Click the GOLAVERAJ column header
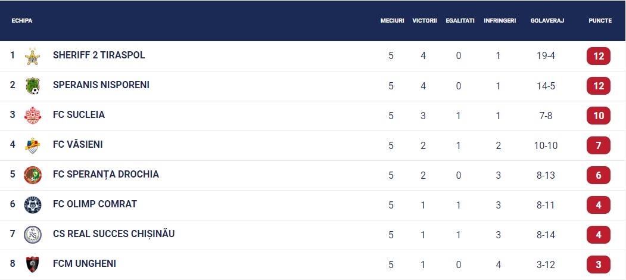This screenshot has height=280, width=626. click(x=547, y=21)
